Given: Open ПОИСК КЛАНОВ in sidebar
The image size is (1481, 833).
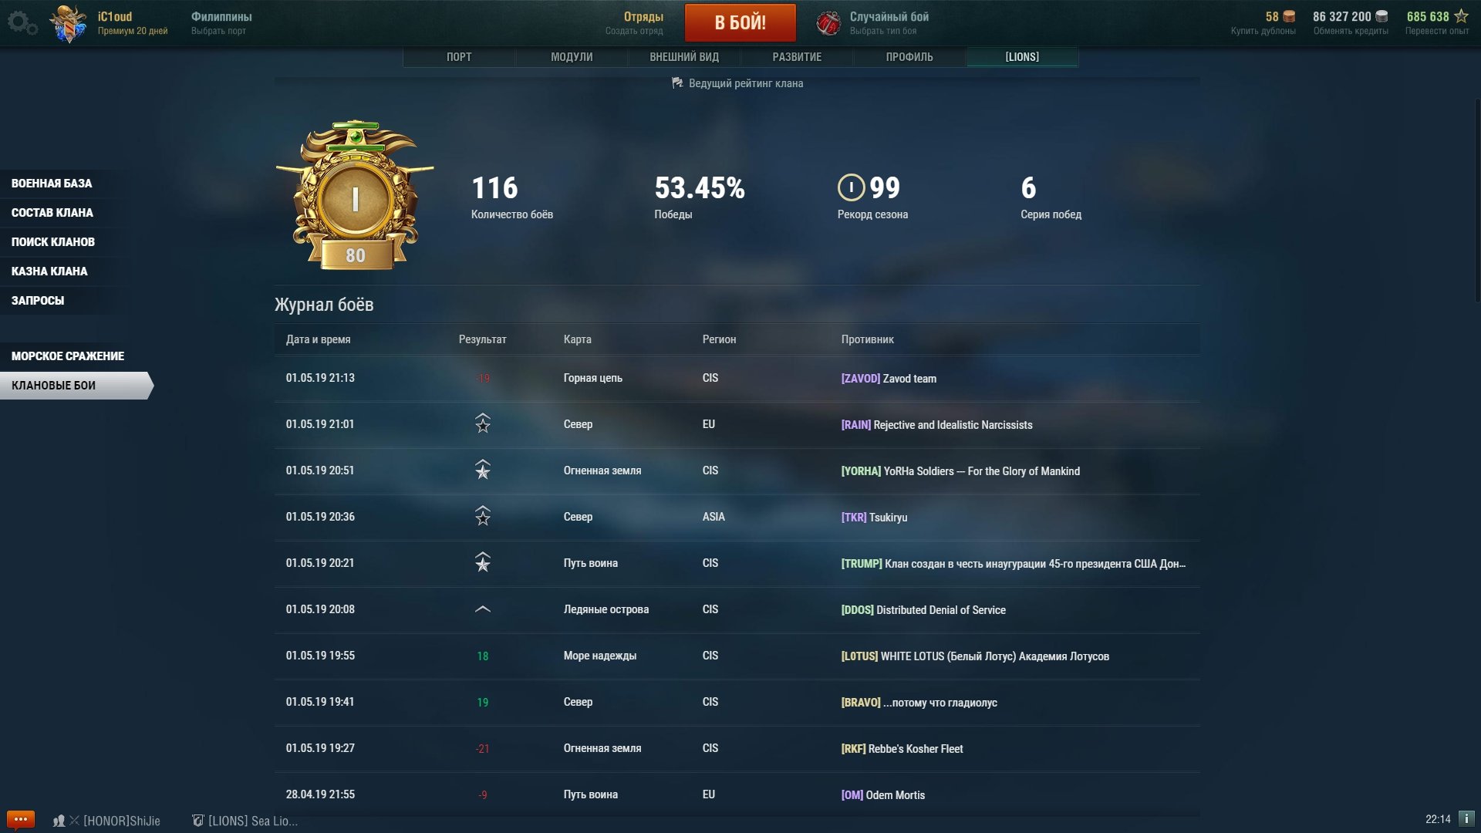Looking at the screenshot, I should (x=52, y=242).
